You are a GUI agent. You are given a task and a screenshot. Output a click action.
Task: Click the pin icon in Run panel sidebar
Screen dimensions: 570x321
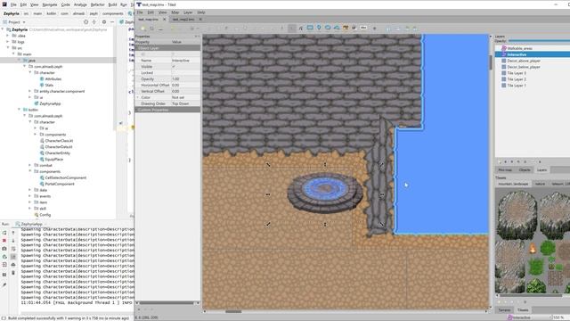[4, 285]
